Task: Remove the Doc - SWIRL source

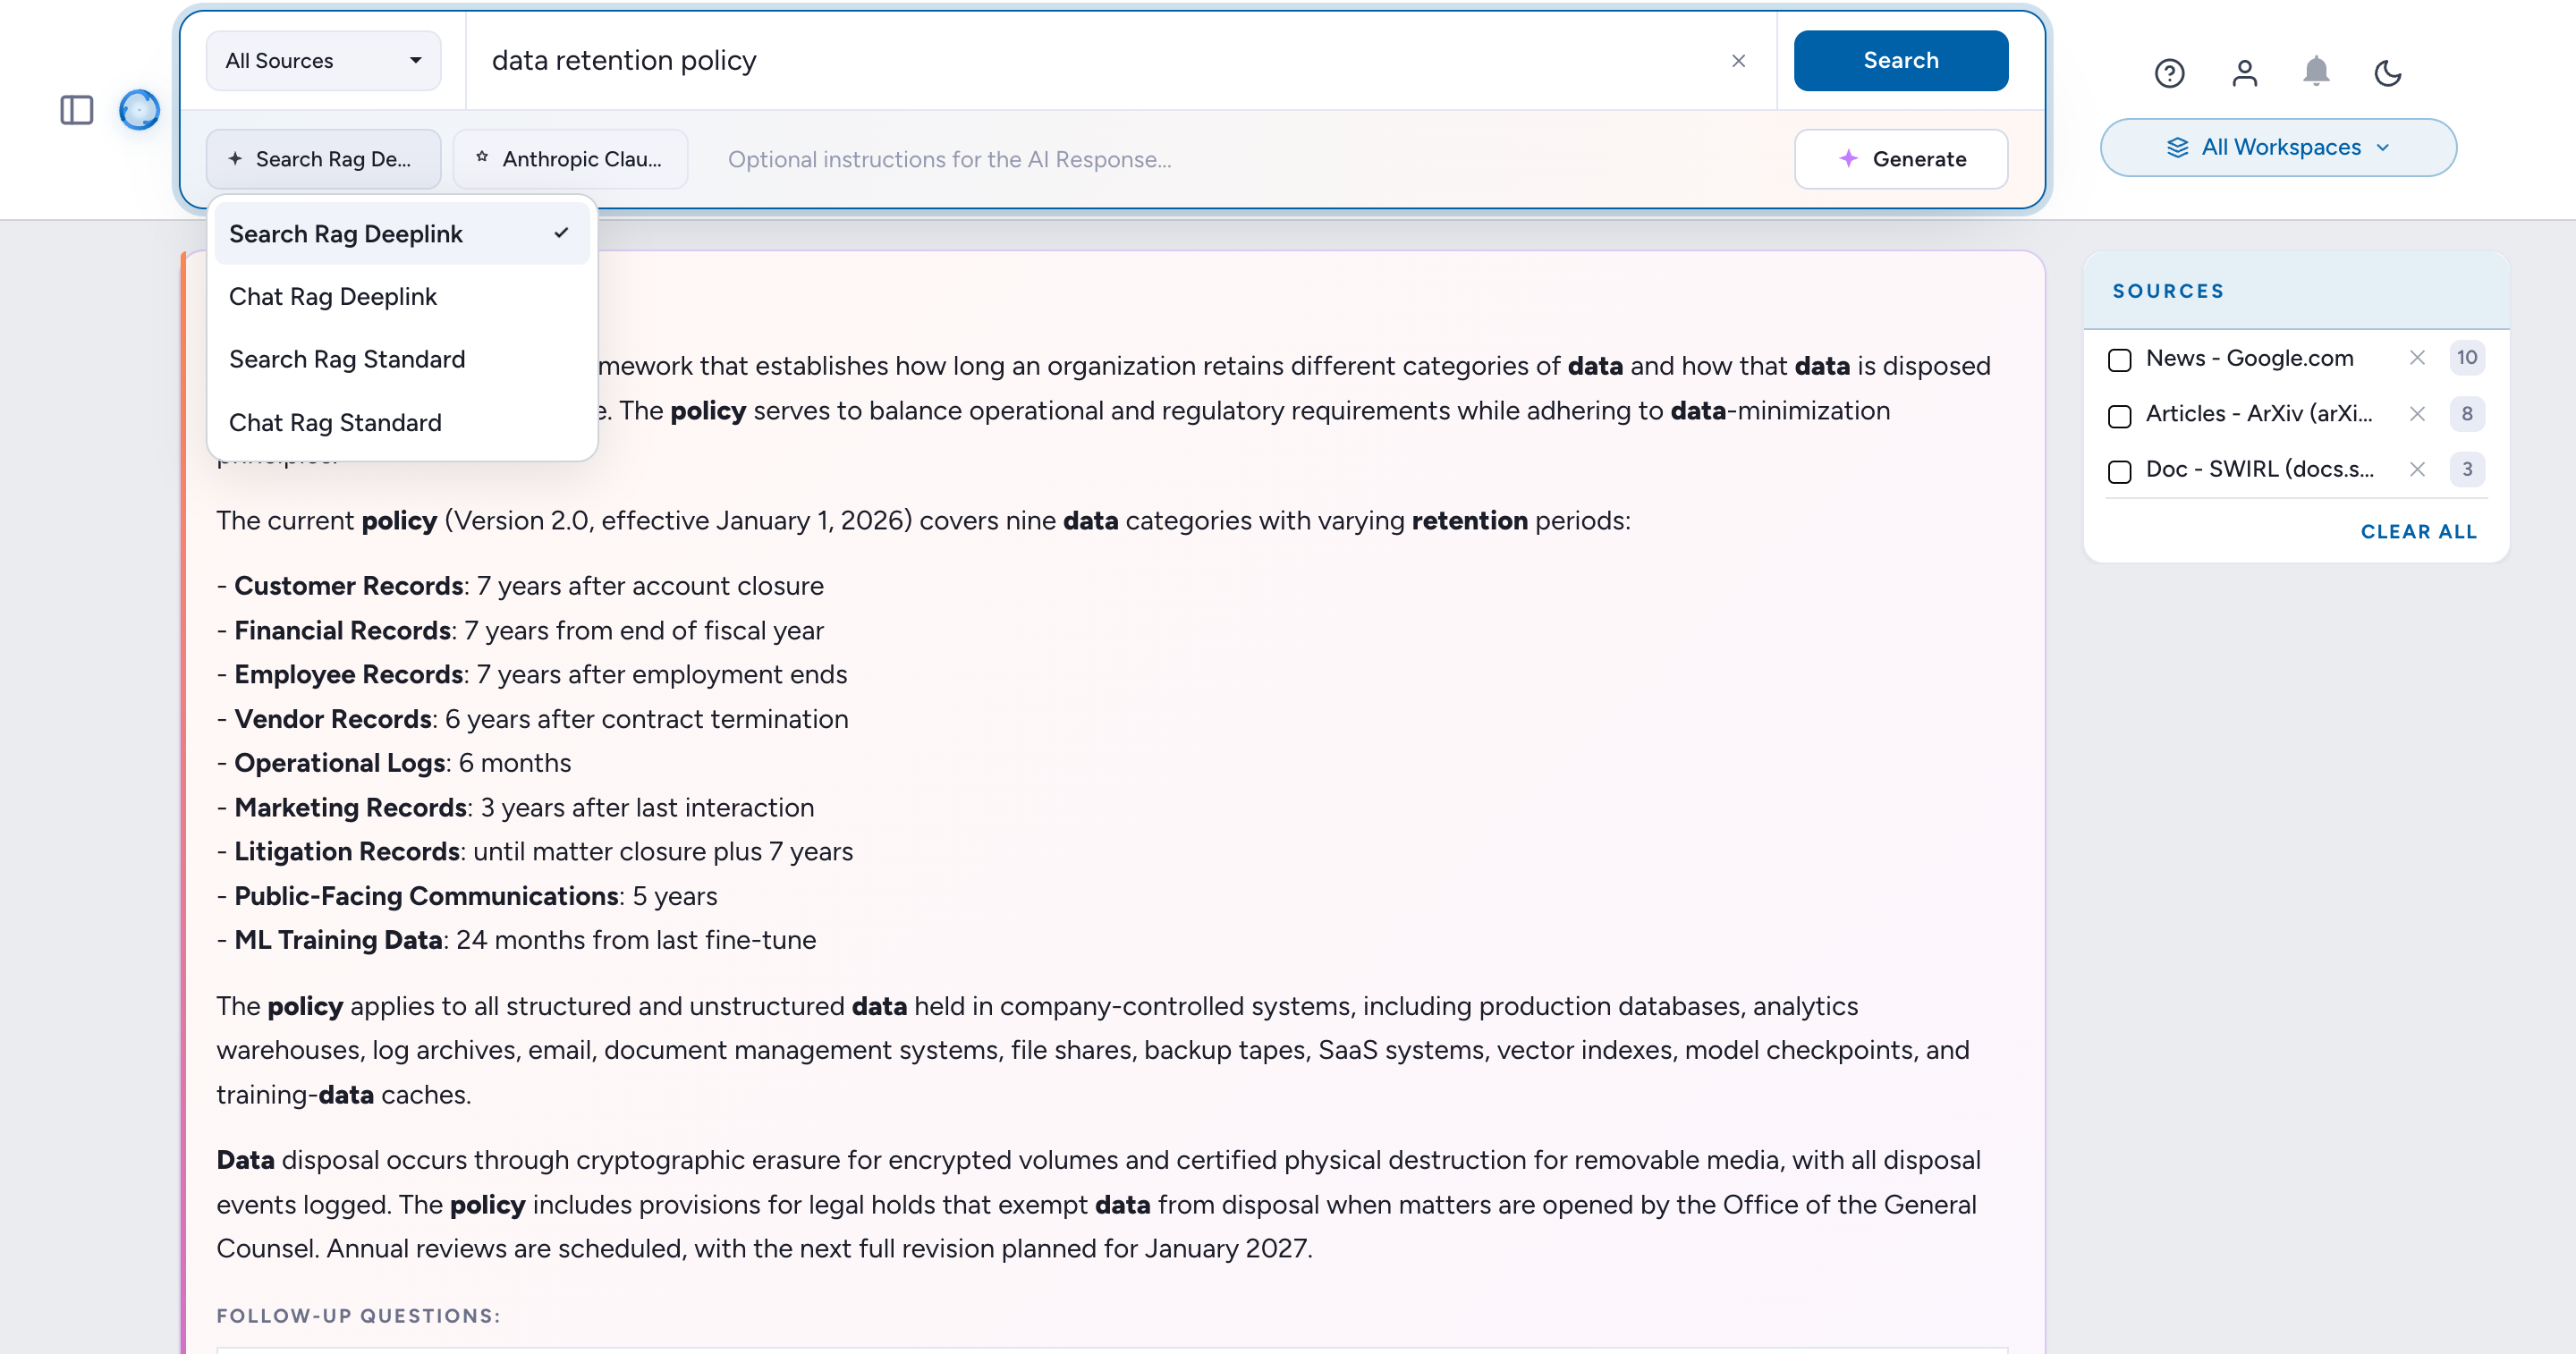Action: click(x=2417, y=469)
